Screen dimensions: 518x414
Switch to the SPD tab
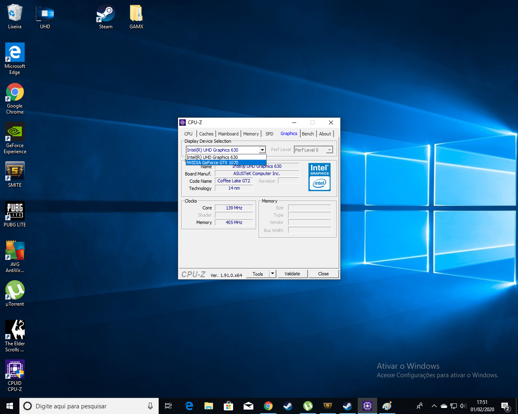tap(269, 134)
